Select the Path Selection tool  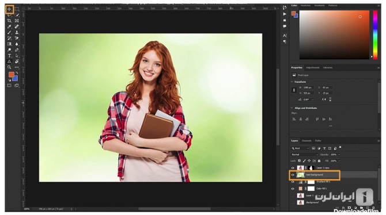click(x=17, y=56)
